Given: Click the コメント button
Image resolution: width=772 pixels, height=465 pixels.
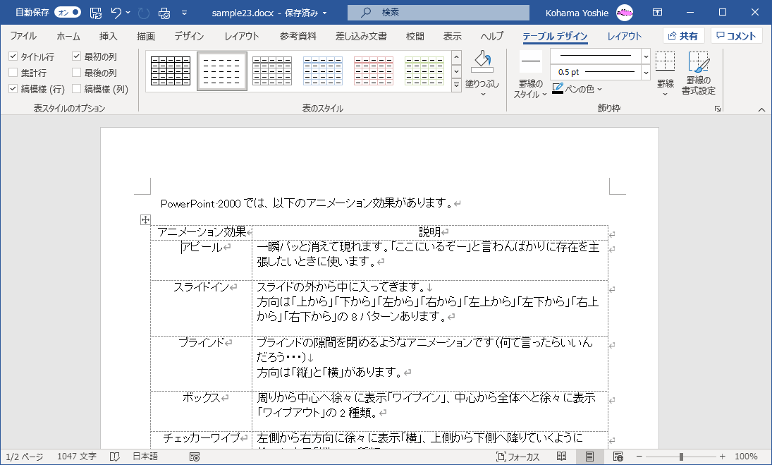Looking at the screenshot, I should [x=736, y=36].
